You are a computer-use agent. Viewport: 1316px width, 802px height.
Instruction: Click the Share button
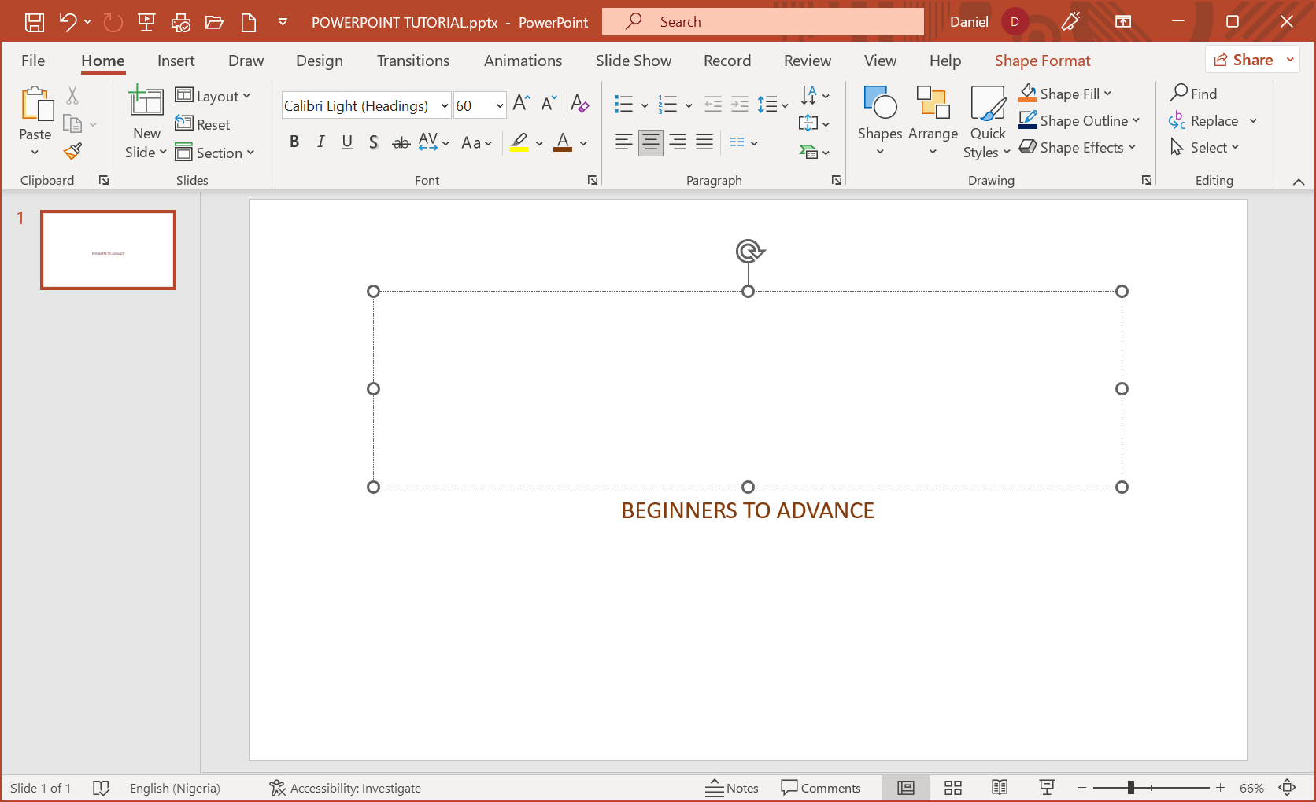[1244, 60]
